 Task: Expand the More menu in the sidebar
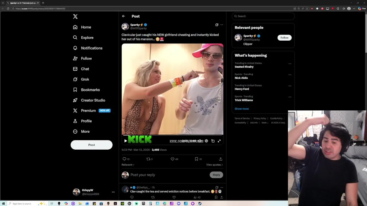click(81, 132)
